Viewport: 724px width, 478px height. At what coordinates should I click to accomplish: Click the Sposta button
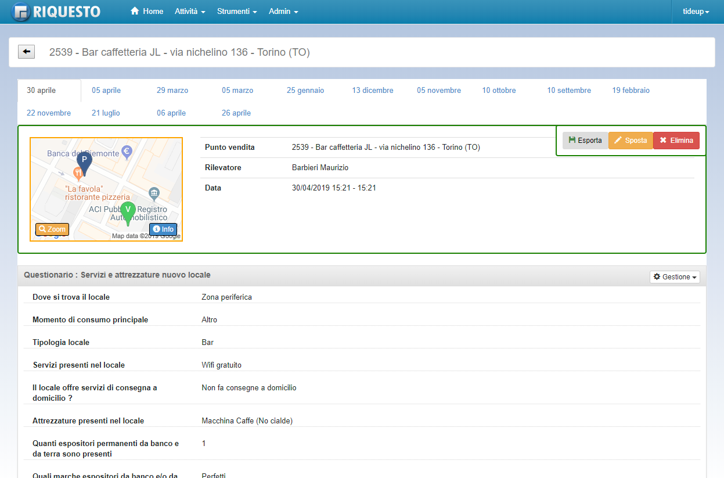tap(631, 141)
